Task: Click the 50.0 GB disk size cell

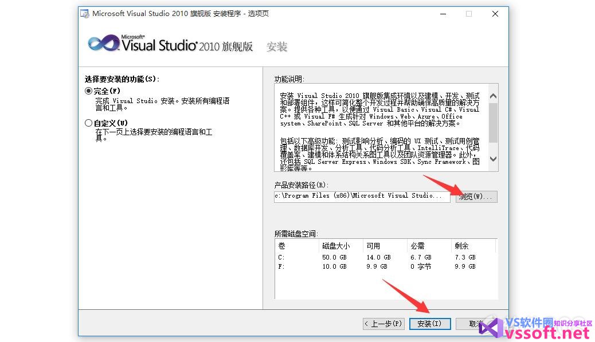Action: pos(334,257)
